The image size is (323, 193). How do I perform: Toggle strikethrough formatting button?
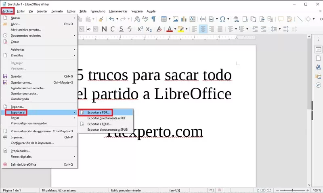pos(130,29)
